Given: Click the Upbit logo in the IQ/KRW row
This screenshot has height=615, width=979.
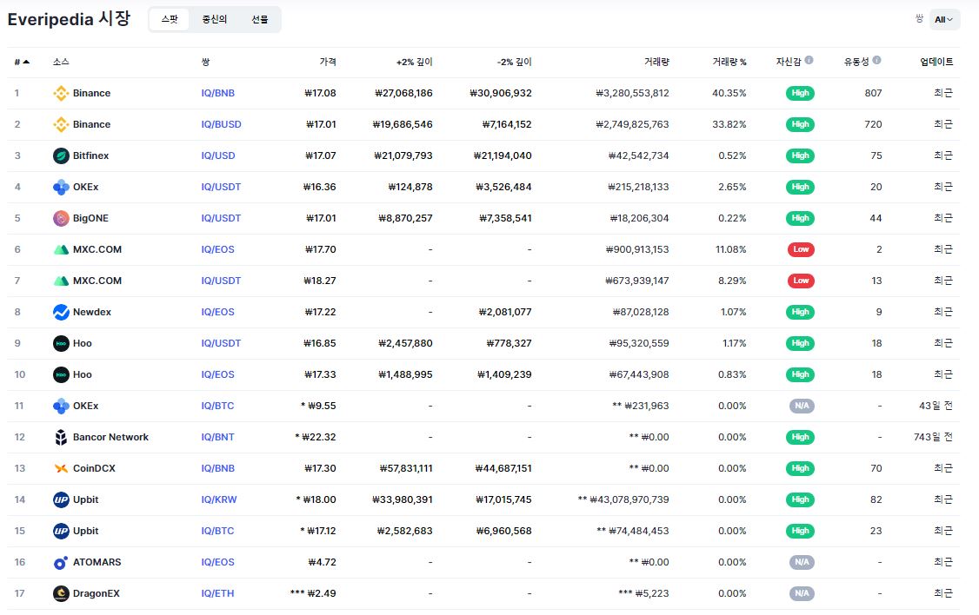Looking at the screenshot, I should [x=61, y=499].
